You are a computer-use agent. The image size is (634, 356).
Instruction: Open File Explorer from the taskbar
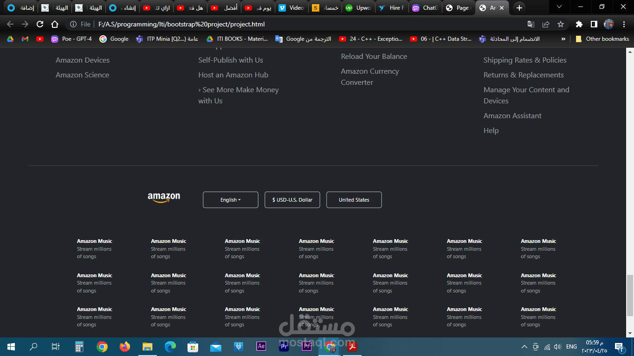tap(147, 346)
